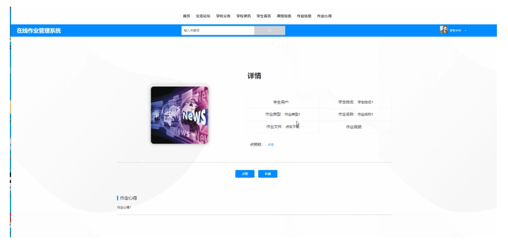Click the 详情 page heading
Screen dimensions: 508x242
coord(254,76)
